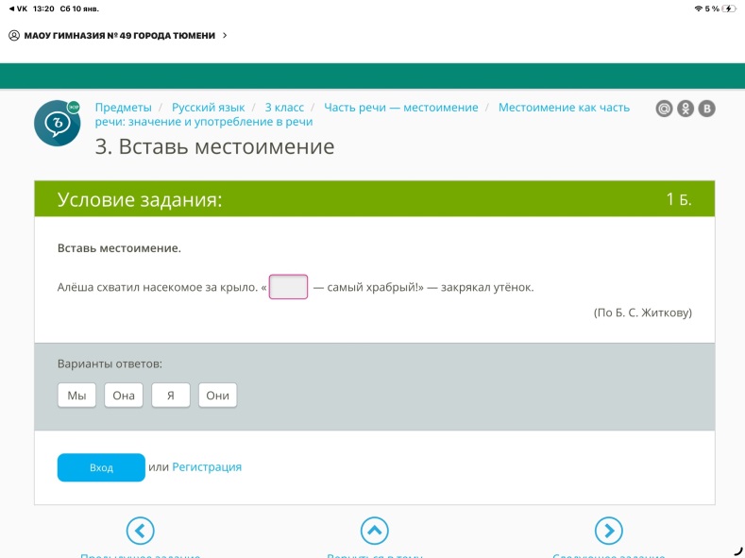Open the Предметы breadcrumb link
Image resolution: width=745 pixels, height=558 pixels.
(x=123, y=108)
